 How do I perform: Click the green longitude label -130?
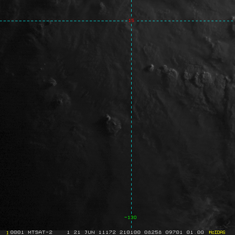[130, 217]
